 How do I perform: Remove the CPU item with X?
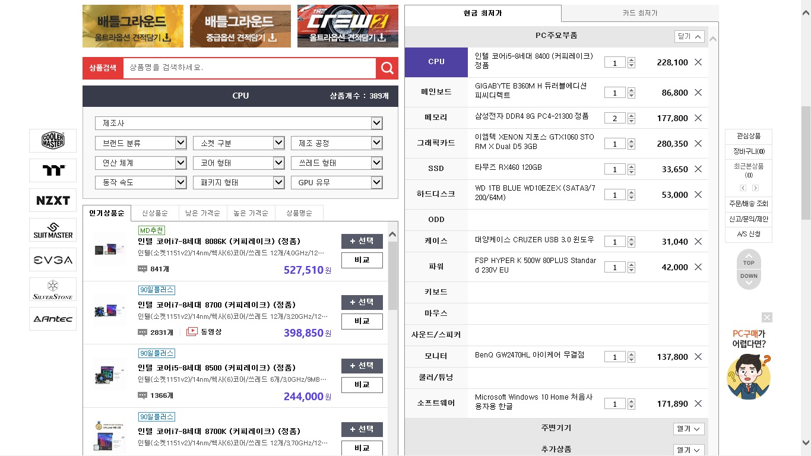pos(698,62)
